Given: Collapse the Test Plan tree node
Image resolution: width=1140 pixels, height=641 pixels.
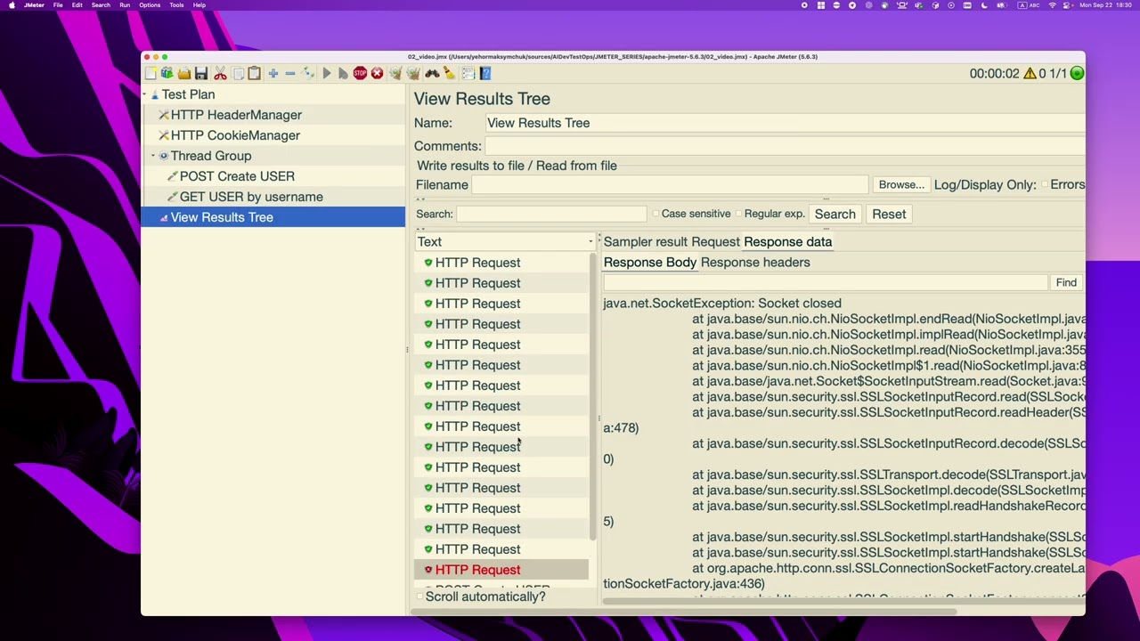Looking at the screenshot, I should pyautogui.click(x=145, y=94).
